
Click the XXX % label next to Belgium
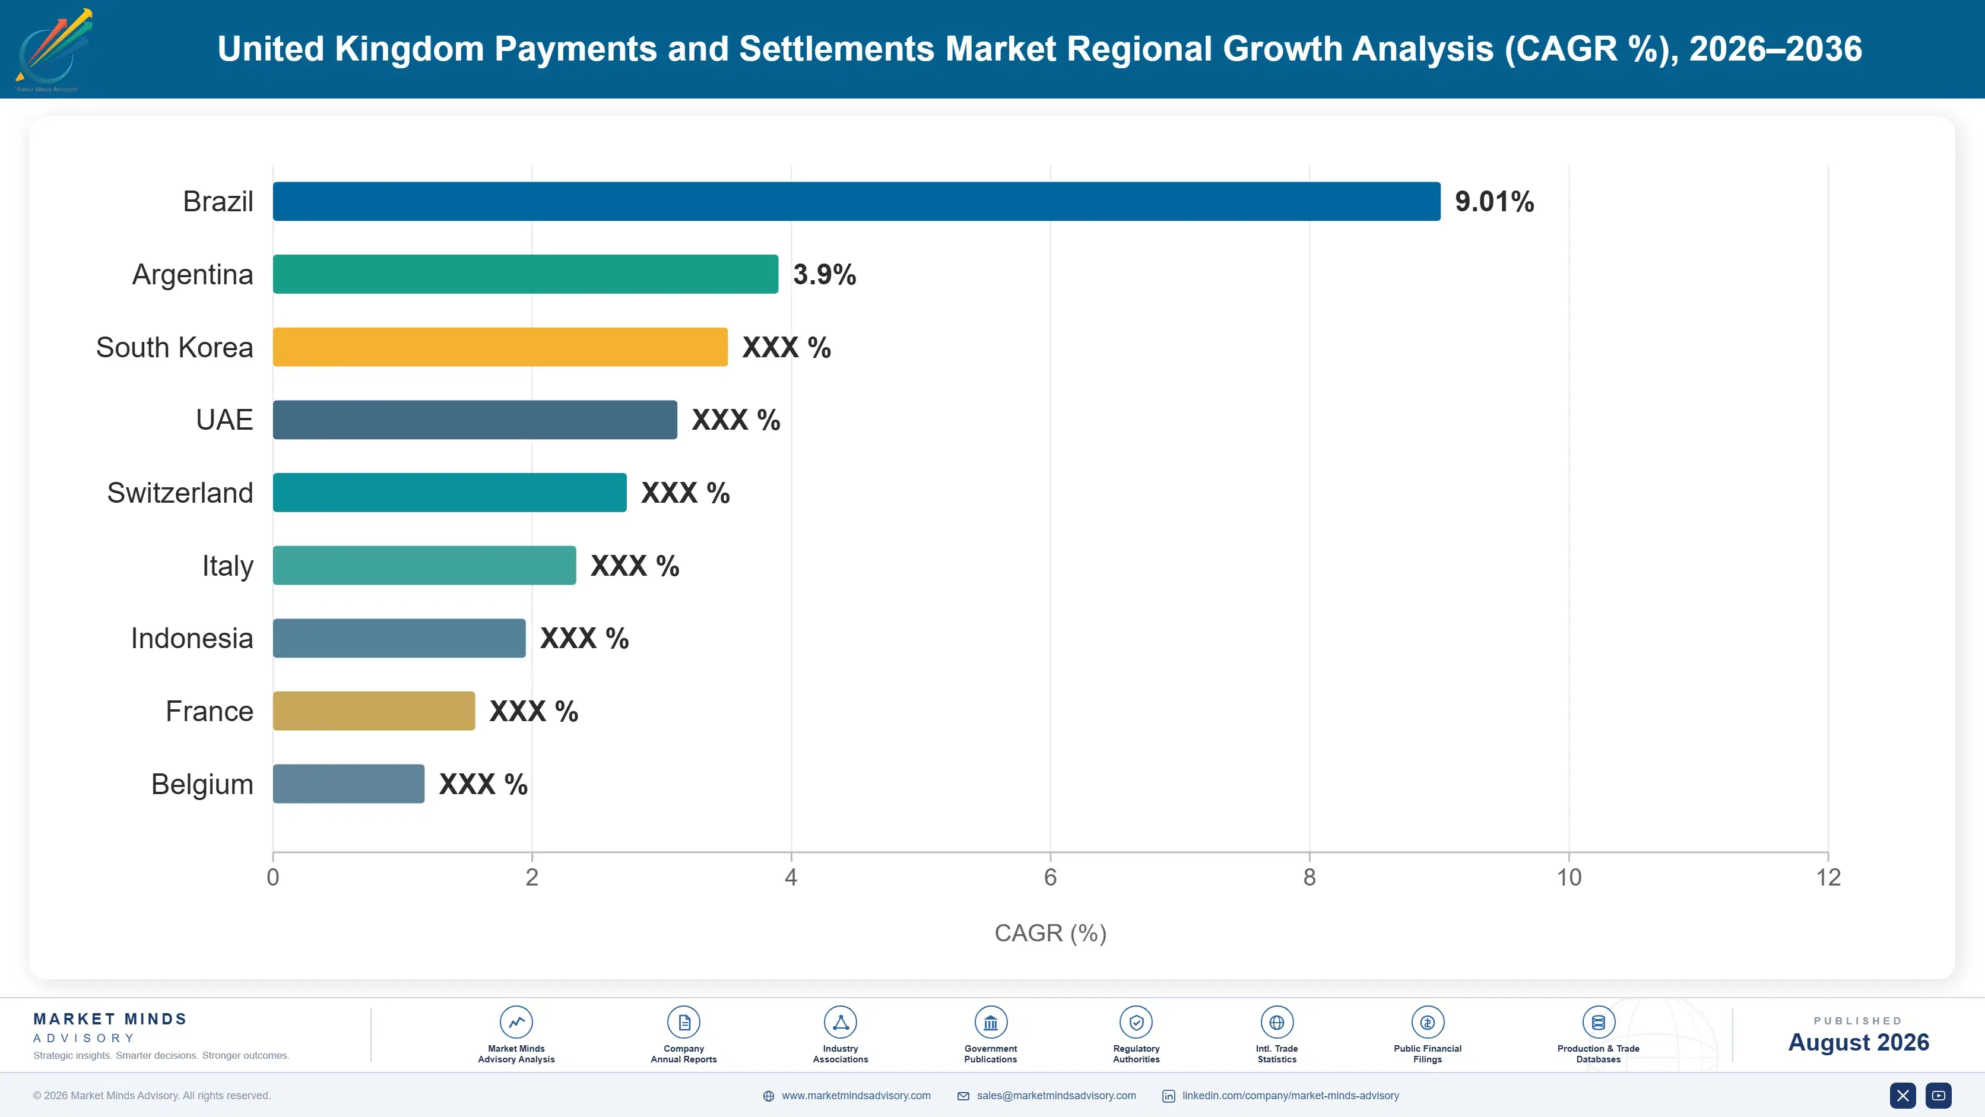[x=483, y=784]
